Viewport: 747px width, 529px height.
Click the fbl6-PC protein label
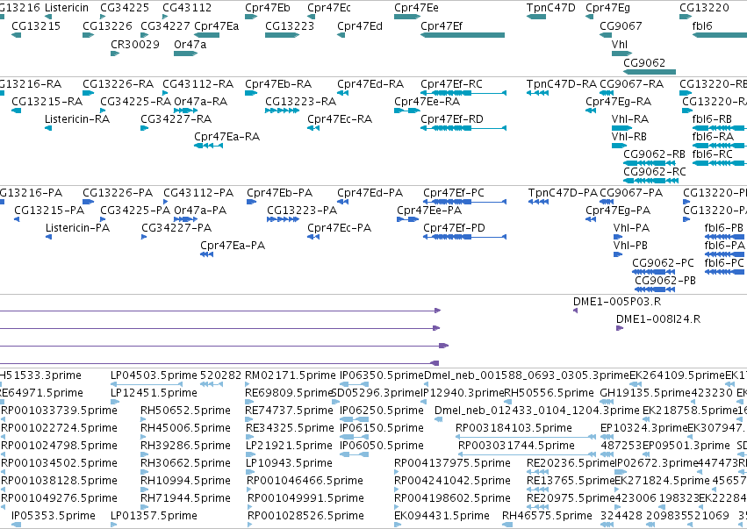724,263
